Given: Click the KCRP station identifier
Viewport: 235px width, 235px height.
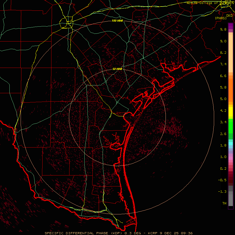Looking at the screenshot, I should (153, 233).
